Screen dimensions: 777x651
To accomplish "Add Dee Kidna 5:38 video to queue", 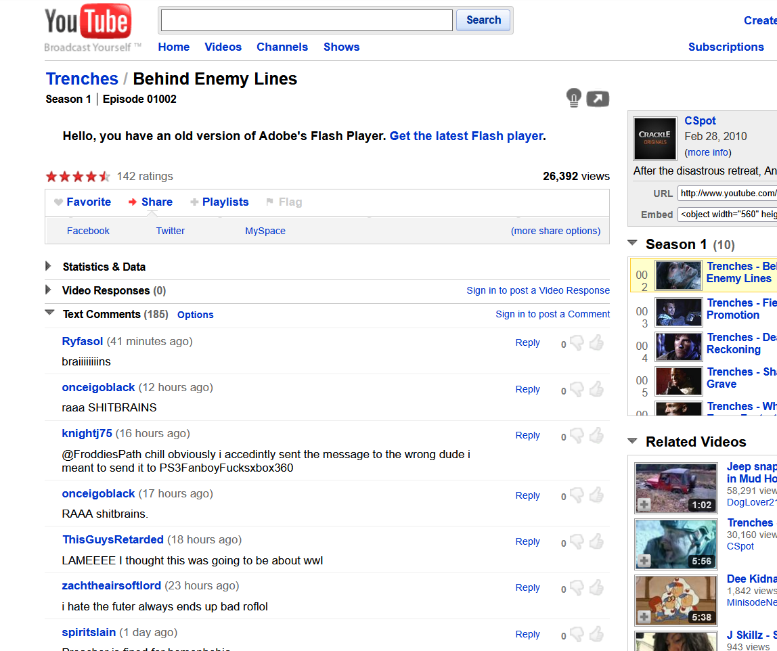I will point(644,616).
